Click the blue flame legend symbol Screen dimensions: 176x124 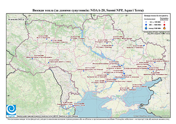click(146, 28)
